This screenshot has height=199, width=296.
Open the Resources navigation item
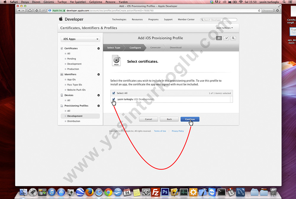click(x=137, y=19)
